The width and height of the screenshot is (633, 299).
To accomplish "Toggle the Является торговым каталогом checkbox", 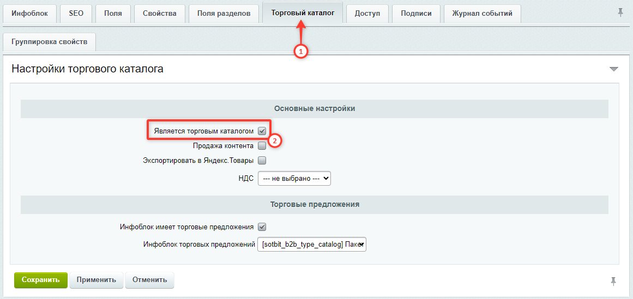I will click(262, 131).
